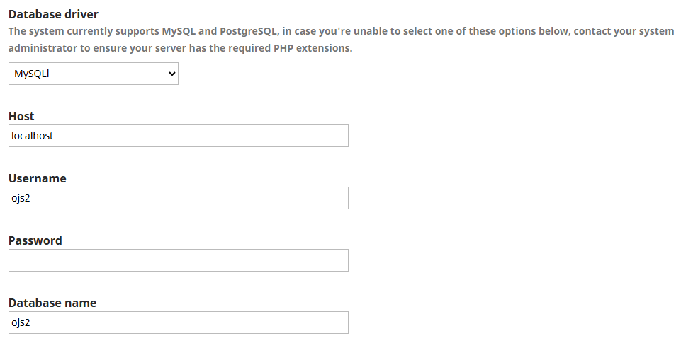Click the word "MySQL" in the driver description

click(174, 32)
